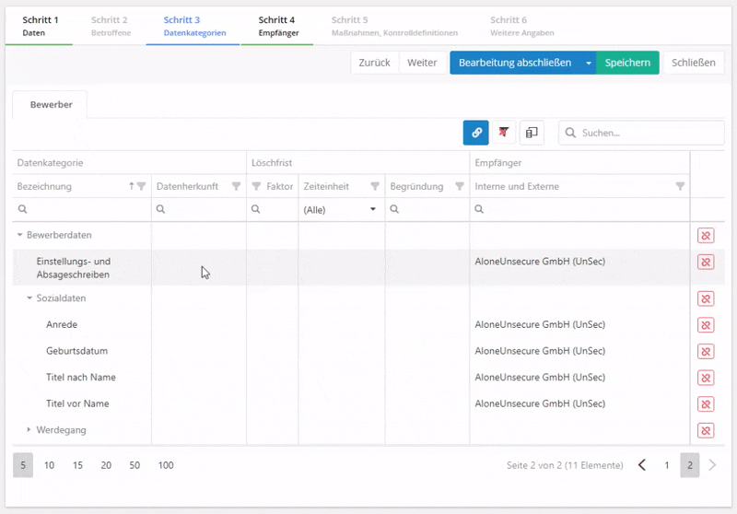Screen dimensions: 737x514
Task: Unlink the Bewerberdaten row
Action: click(x=706, y=236)
